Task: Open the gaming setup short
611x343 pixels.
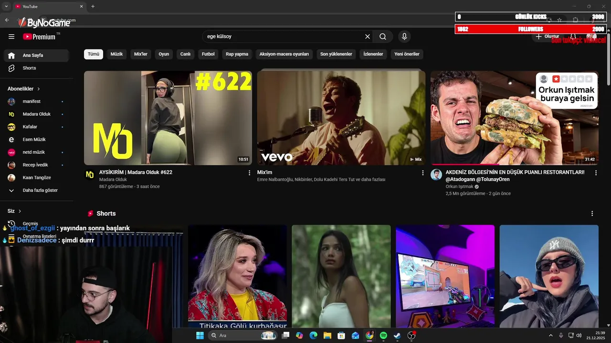Action: click(x=445, y=276)
